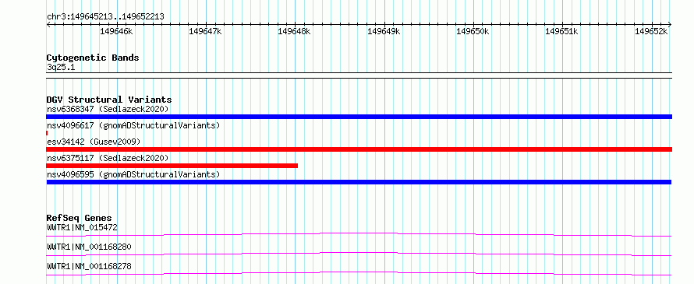The height and width of the screenshot is (284, 694).
Task: Click the blue bar for nsv4096595
Action: (359, 182)
